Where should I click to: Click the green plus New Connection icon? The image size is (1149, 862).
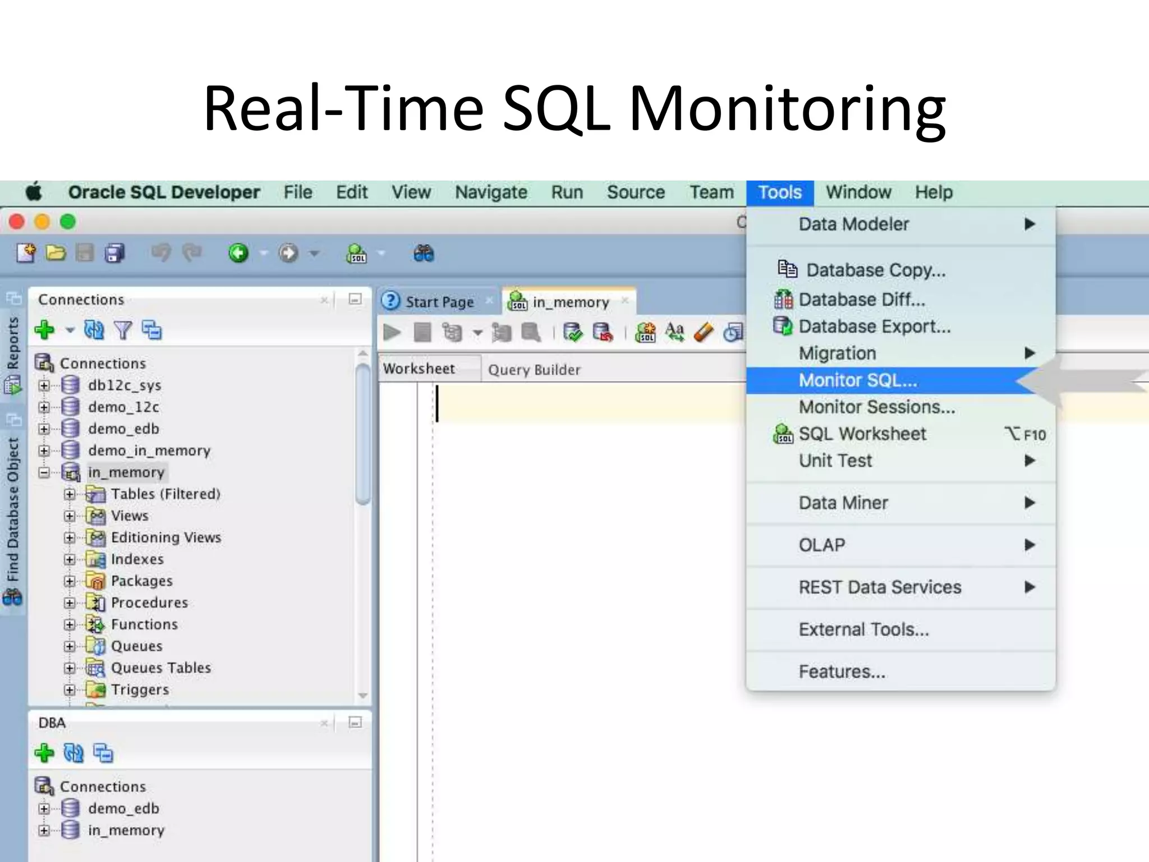coord(45,330)
